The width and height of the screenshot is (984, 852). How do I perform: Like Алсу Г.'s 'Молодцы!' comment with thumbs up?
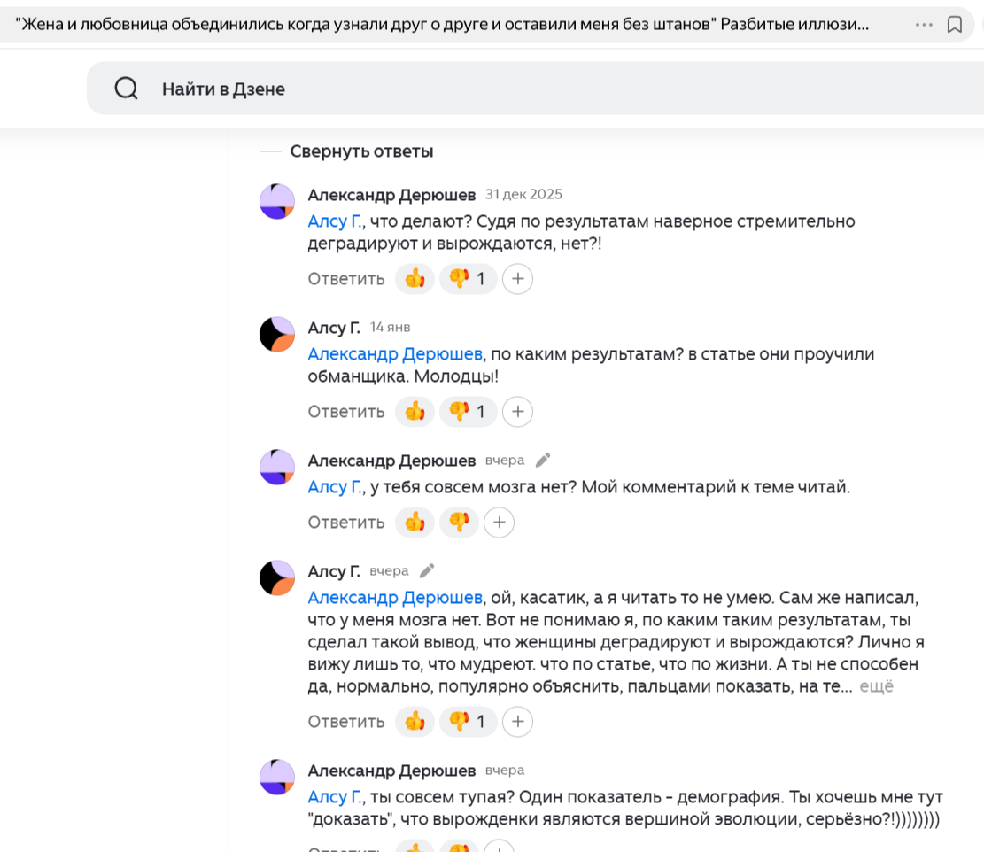point(415,411)
